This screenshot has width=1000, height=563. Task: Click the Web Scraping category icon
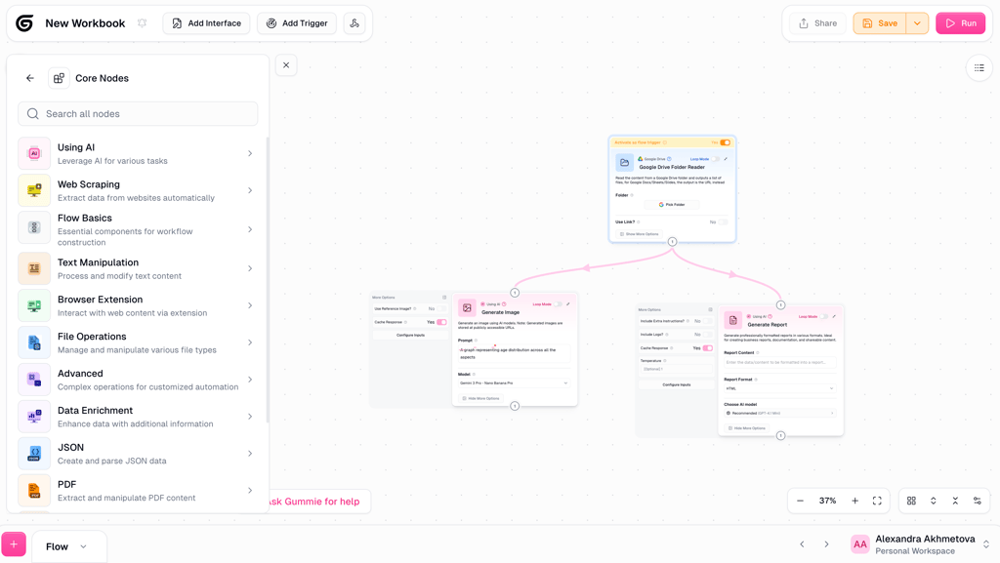point(34,190)
